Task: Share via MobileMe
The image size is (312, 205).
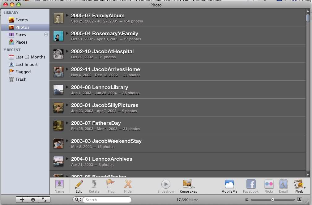Action: [x=229, y=186]
